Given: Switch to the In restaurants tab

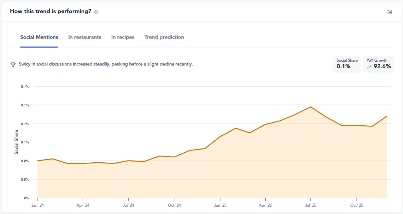Looking at the screenshot, I should tap(85, 37).
